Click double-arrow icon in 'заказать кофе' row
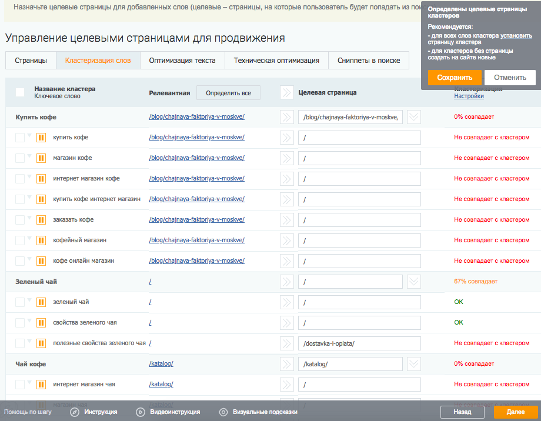Image resolution: width=541 pixels, height=421 pixels. pyautogui.click(x=286, y=220)
